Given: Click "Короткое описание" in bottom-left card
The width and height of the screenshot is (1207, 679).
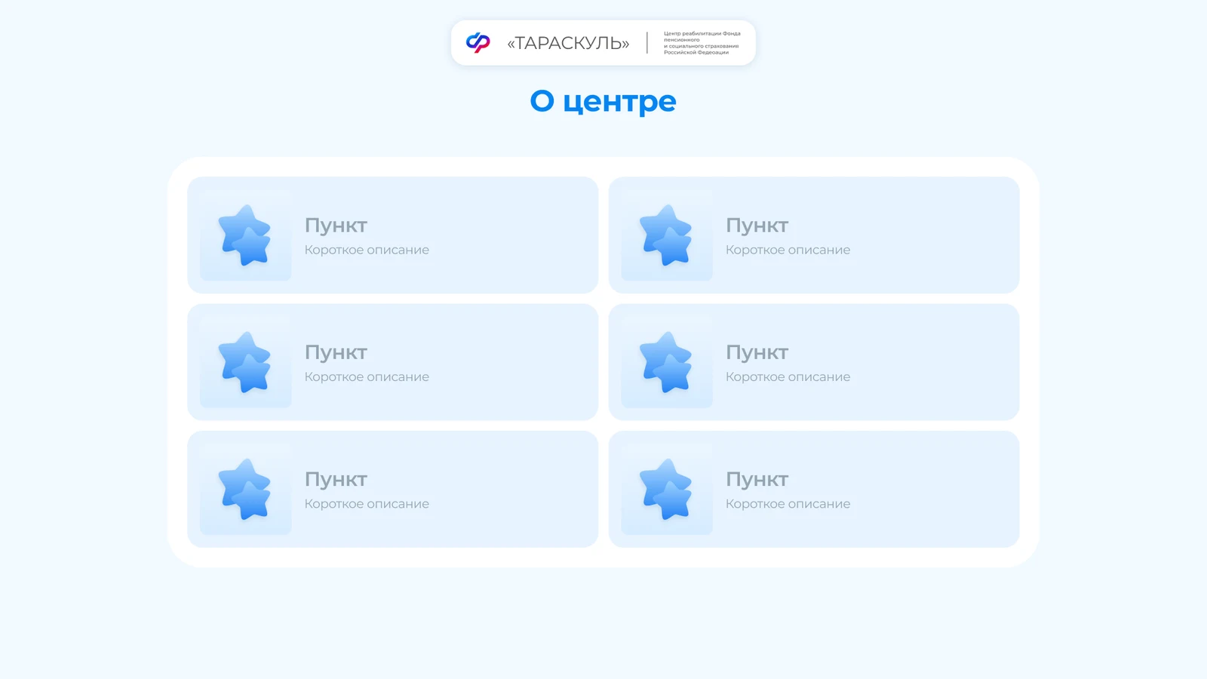Looking at the screenshot, I should [367, 504].
